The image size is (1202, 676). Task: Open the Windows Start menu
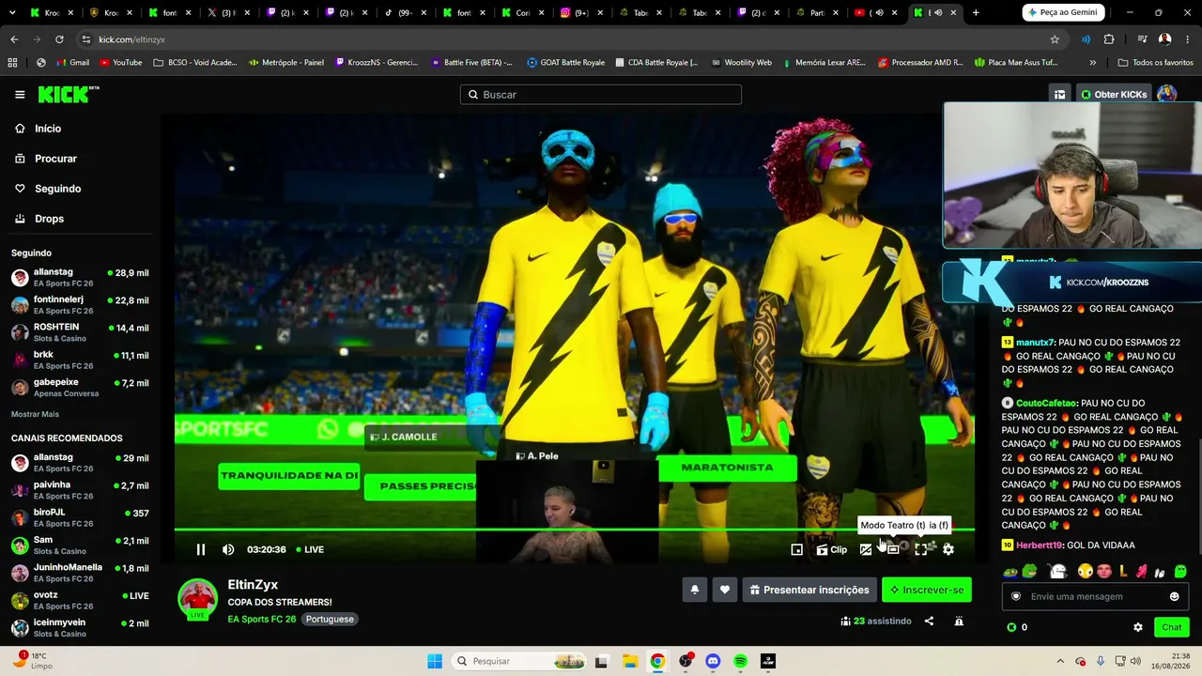tap(435, 661)
